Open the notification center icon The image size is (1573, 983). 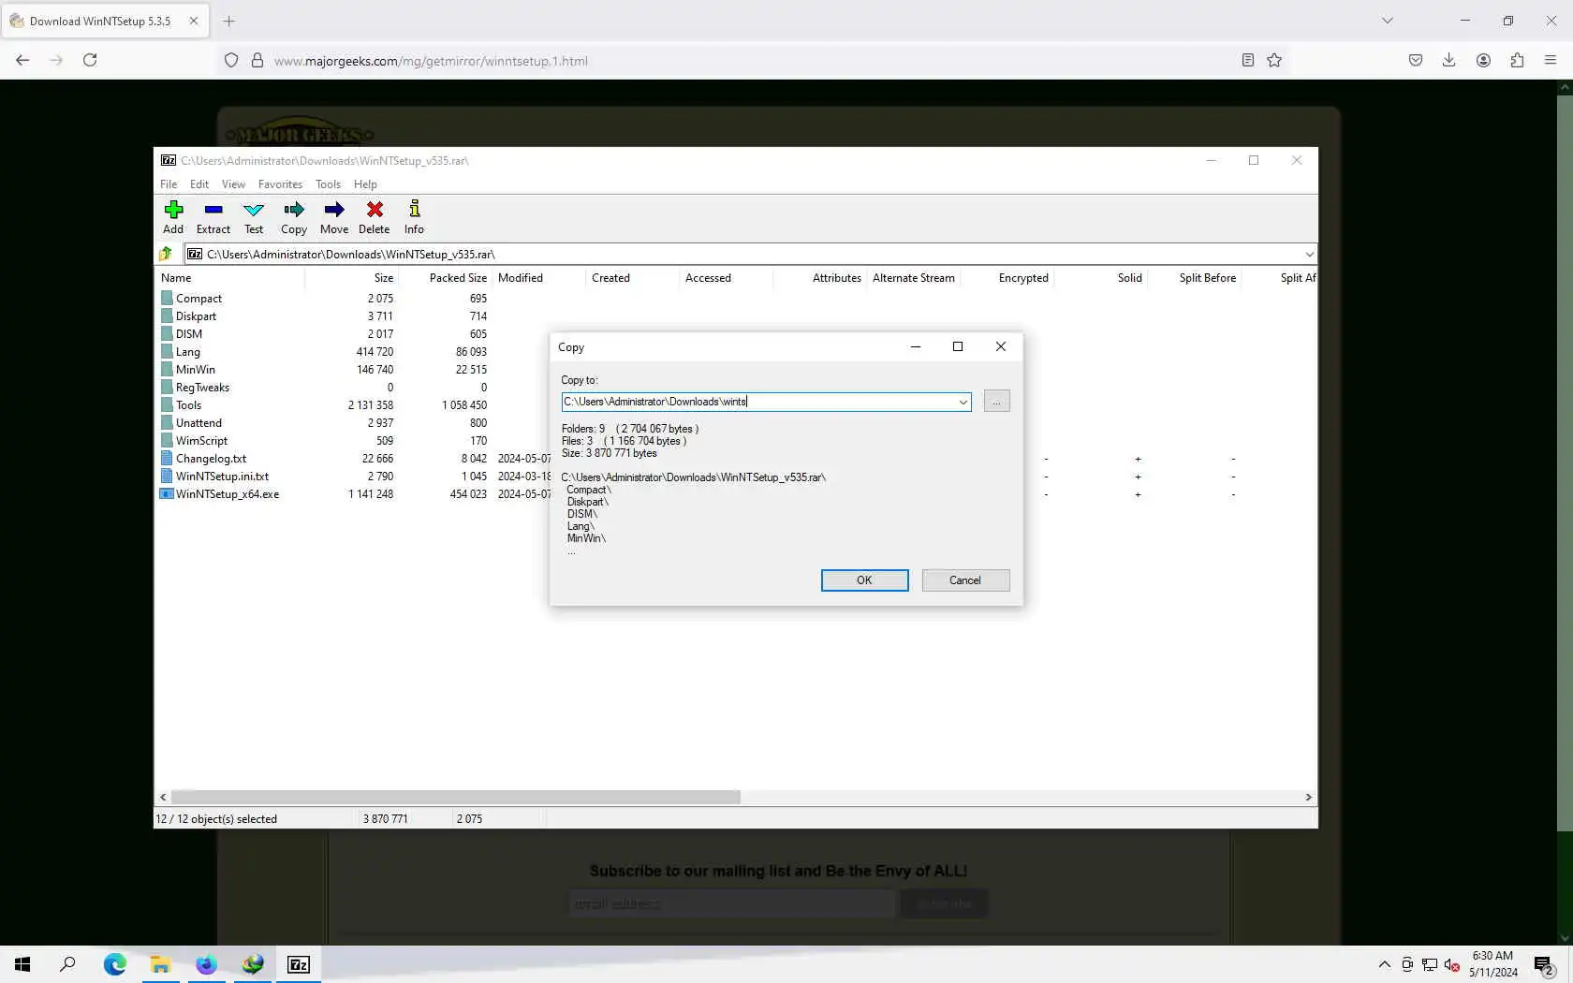1544,964
